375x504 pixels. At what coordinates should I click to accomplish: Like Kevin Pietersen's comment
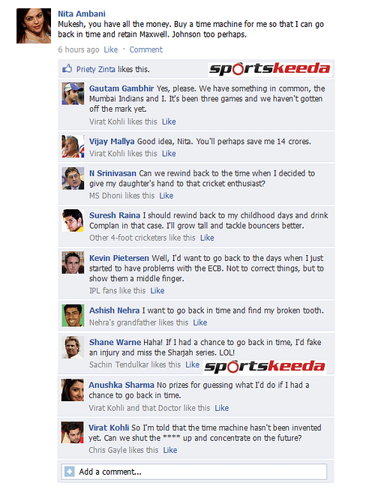click(157, 290)
